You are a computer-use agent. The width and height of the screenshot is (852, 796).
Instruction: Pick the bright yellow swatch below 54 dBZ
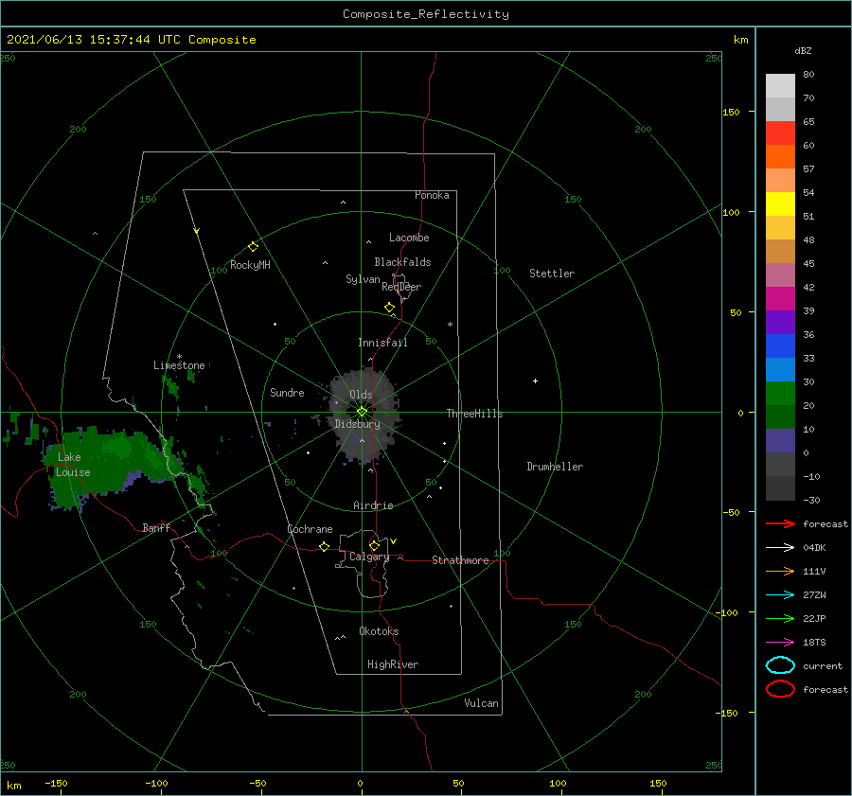coord(780,203)
